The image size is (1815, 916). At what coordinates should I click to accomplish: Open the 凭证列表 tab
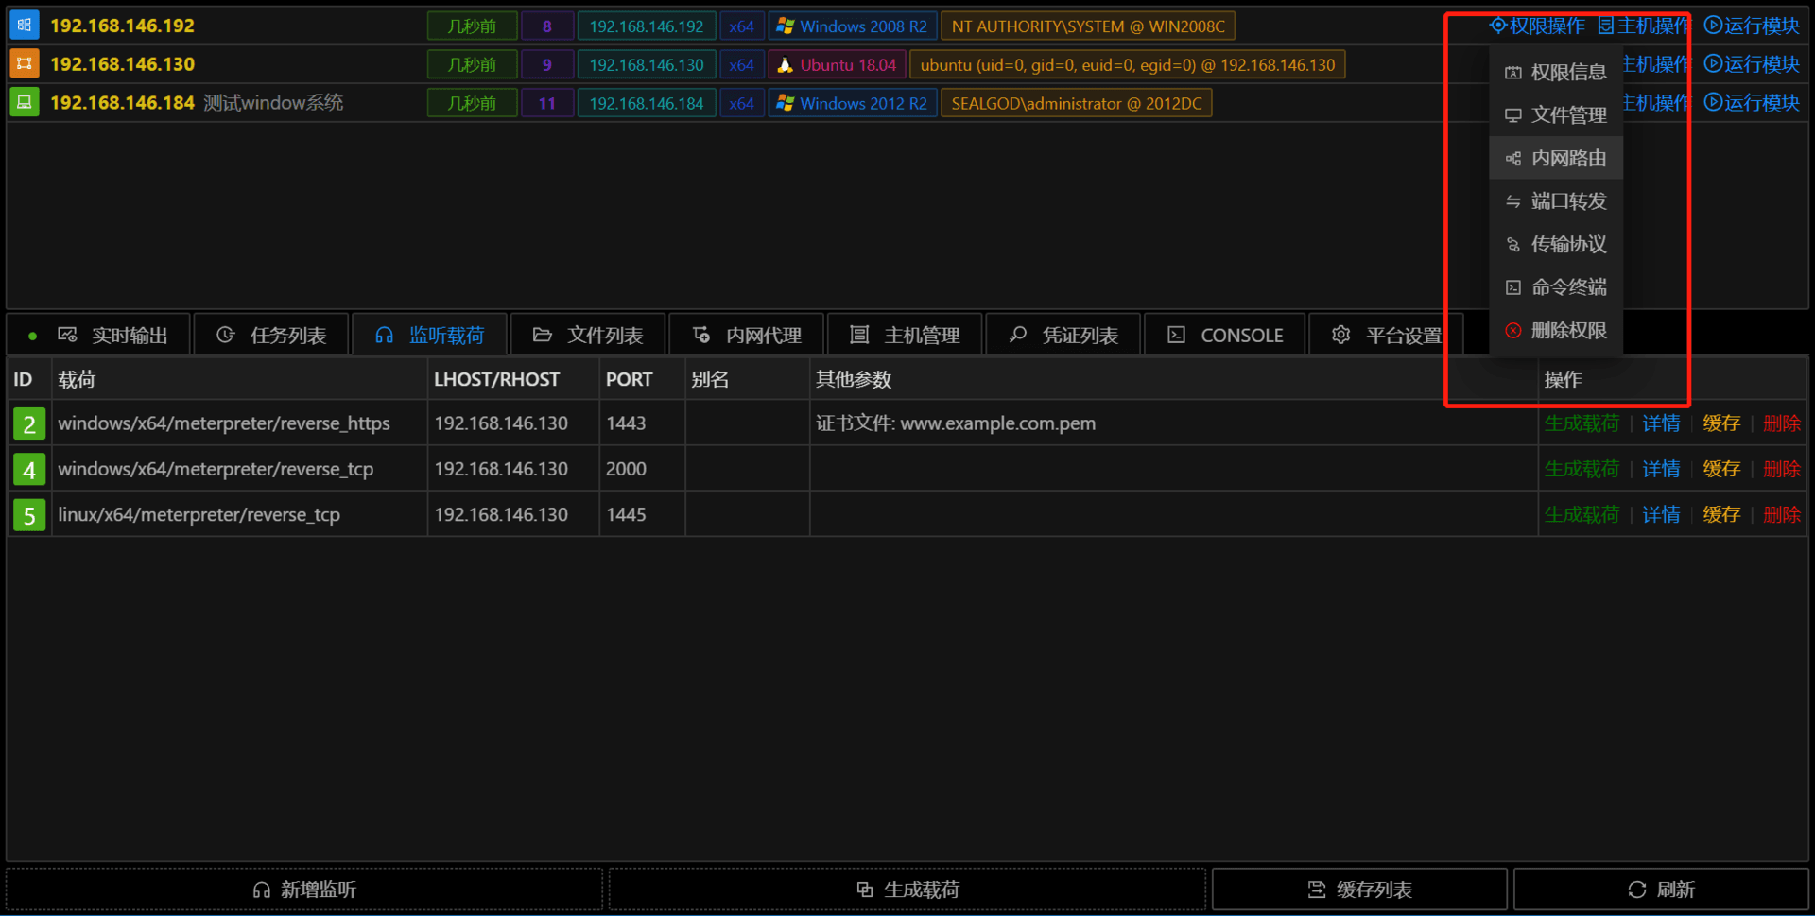click(1063, 335)
